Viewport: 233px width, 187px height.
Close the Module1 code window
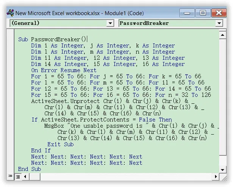[218, 13]
